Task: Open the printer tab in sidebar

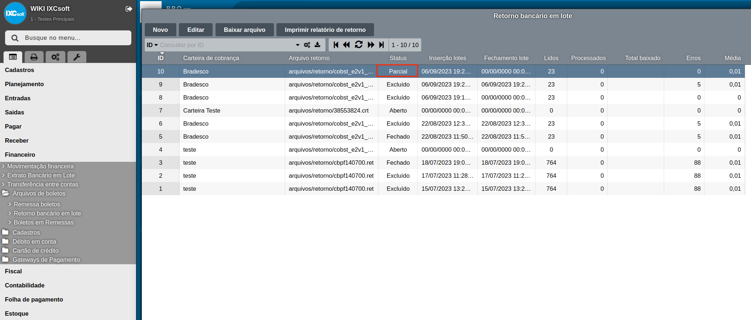Action: (34, 57)
